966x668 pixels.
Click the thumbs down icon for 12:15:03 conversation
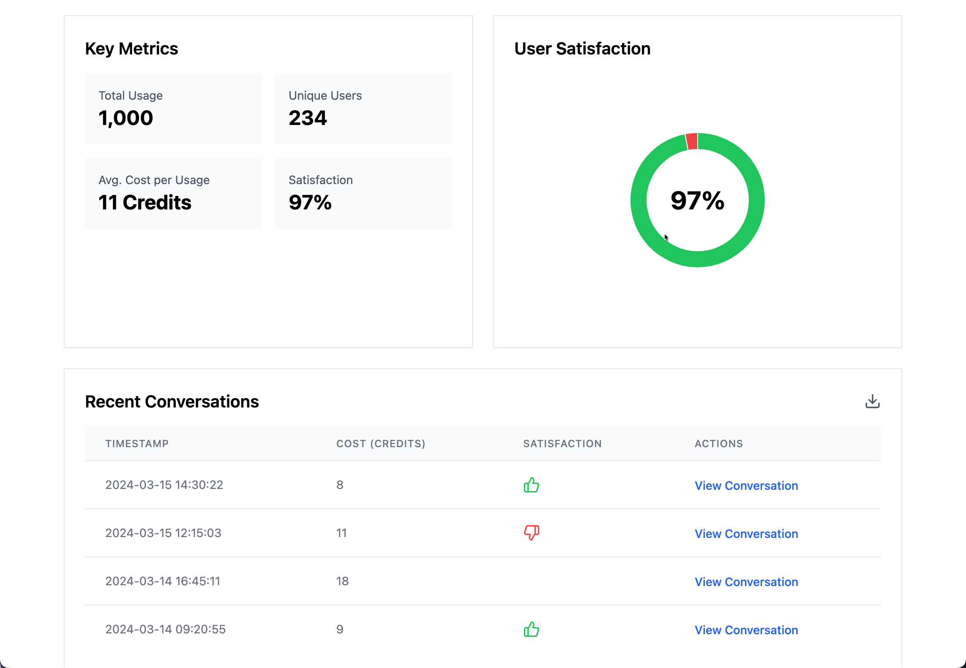click(x=531, y=533)
